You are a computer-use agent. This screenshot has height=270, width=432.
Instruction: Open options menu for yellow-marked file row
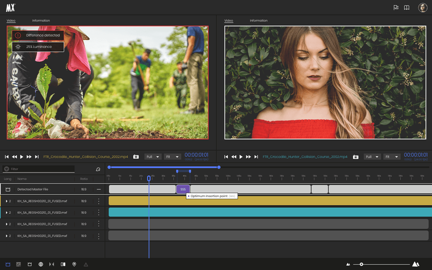[x=99, y=201]
